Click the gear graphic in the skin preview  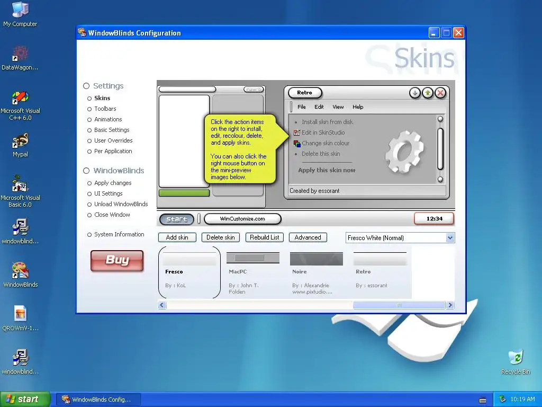(404, 152)
